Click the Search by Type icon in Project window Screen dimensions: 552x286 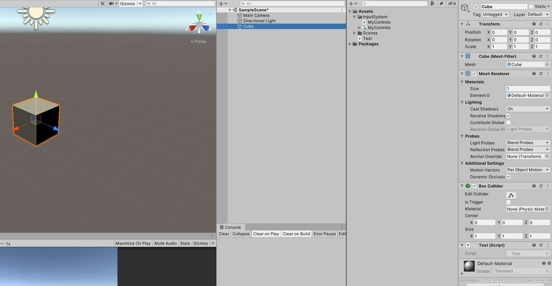(433, 4)
